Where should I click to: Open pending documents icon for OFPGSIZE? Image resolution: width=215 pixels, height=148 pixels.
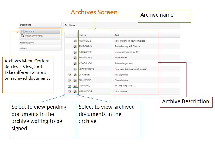70,75
